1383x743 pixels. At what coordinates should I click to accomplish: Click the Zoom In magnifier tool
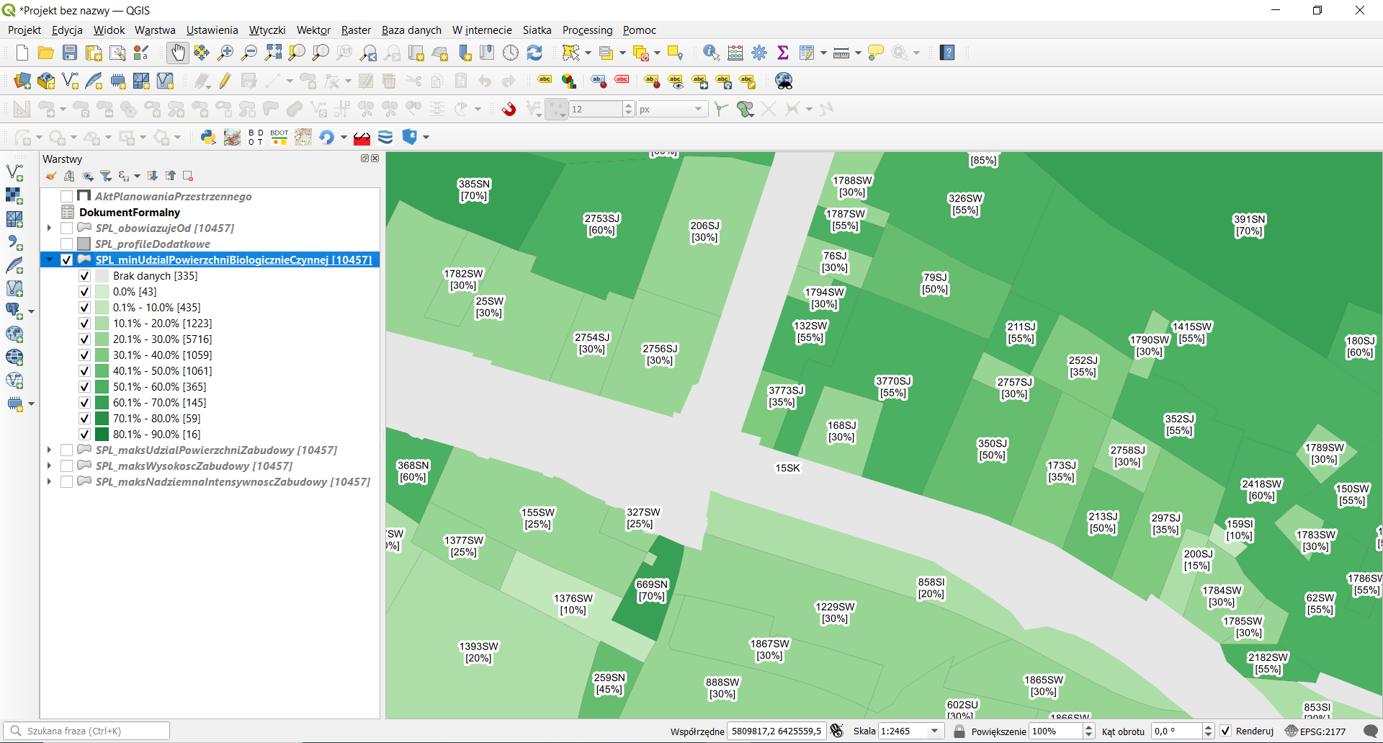[x=225, y=53]
